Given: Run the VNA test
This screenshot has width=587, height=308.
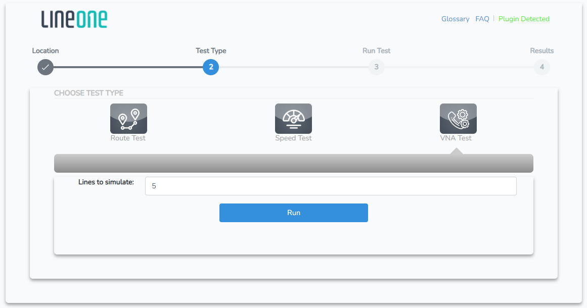Looking at the screenshot, I should pyautogui.click(x=293, y=213).
